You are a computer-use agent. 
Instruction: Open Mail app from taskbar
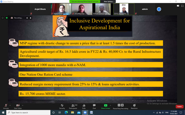click(79, 113)
